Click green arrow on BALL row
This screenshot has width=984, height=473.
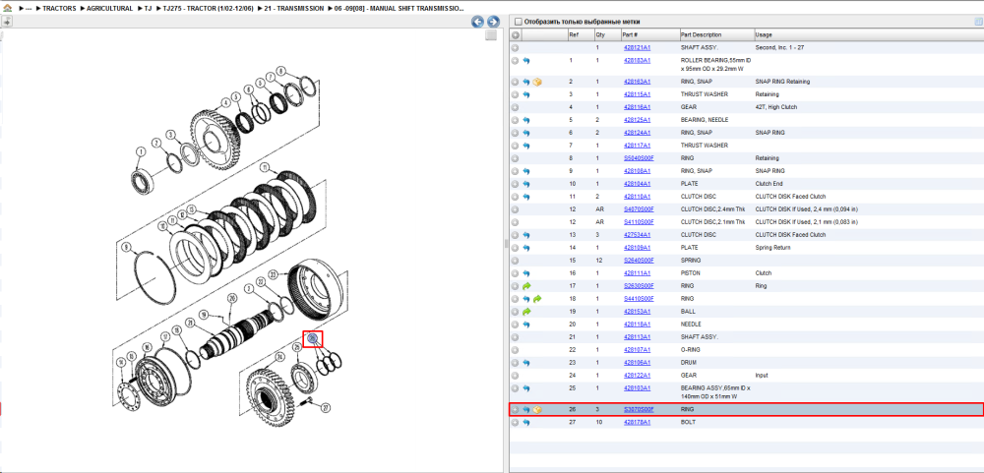pyautogui.click(x=525, y=311)
